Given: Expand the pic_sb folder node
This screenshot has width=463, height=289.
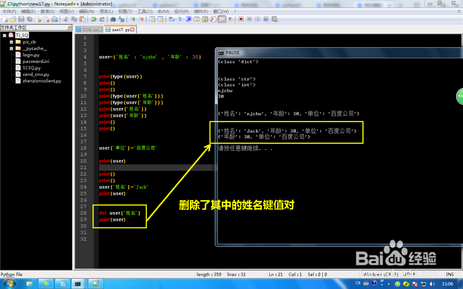Looking at the screenshot, I should click(x=12, y=42).
